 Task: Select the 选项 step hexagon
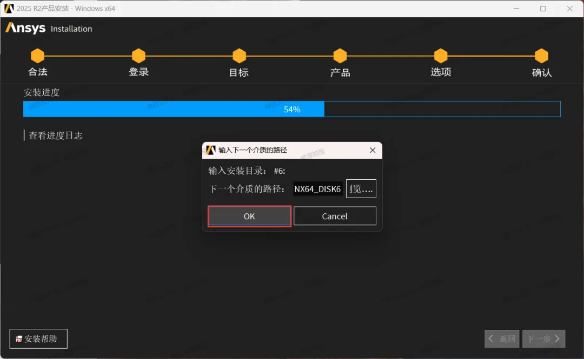click(x=441, y=56)
